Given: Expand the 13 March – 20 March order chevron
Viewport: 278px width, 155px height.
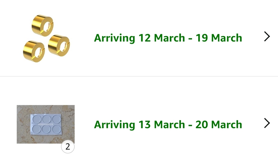Looking at the screenshot, I should click(x=267, y=123).
